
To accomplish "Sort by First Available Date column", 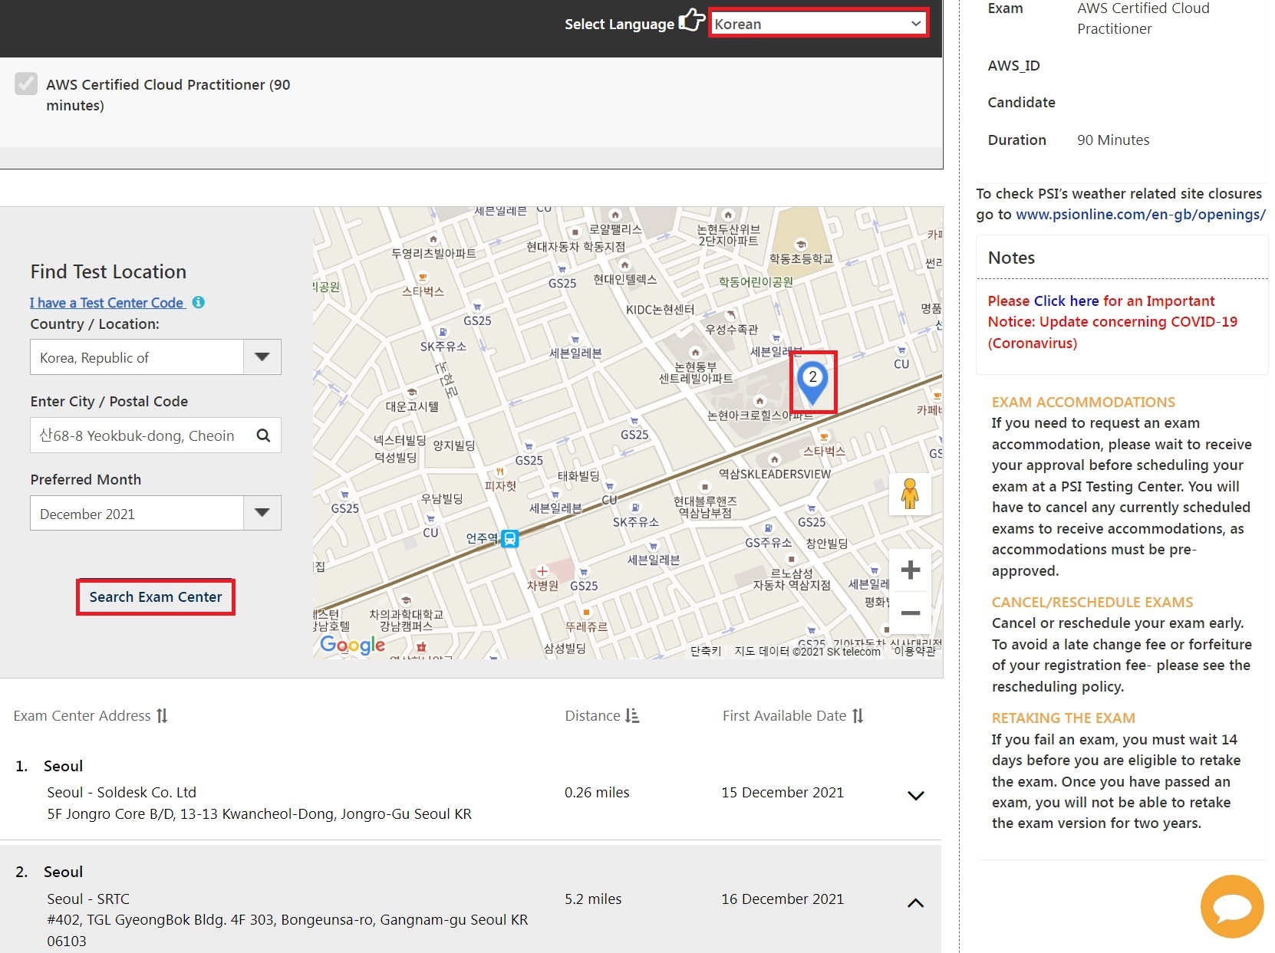I will [793, 716].
